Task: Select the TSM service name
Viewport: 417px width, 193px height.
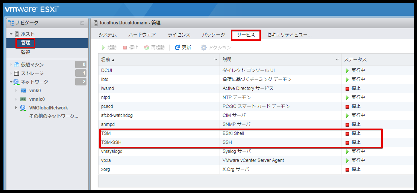Action: tap(106, 133)
